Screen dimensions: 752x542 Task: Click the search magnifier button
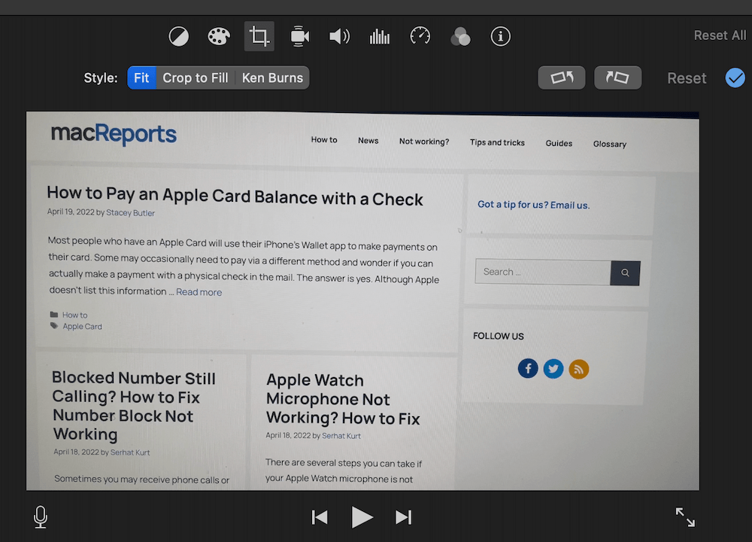(626, 273)
